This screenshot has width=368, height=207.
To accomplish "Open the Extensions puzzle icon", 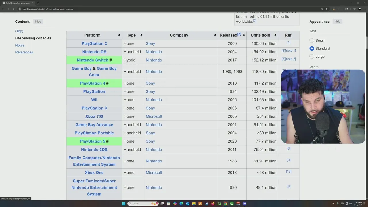I will coord(339,9).
